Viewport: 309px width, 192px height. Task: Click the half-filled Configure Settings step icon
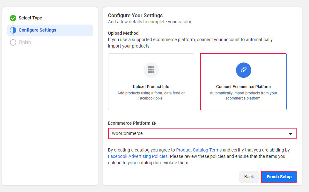pyautogui.click(x=13, y=30)
